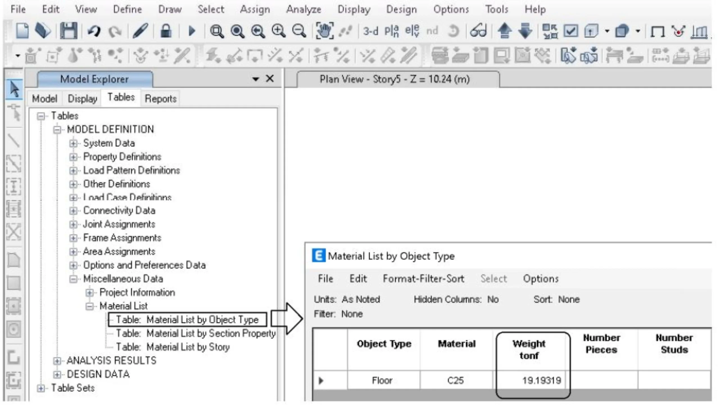Expand the Property Definitions node
The width and height of the screenshot is (720, 411).
(x=73, y=157)
